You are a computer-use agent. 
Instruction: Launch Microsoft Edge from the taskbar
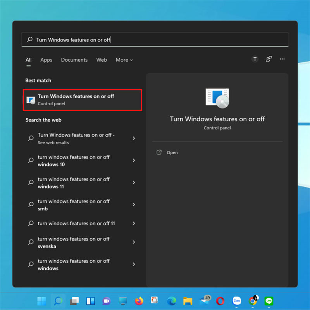tap(171, 301)
